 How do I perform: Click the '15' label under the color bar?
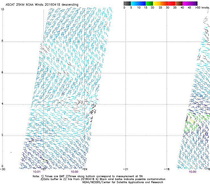click(x=146, y=7)
